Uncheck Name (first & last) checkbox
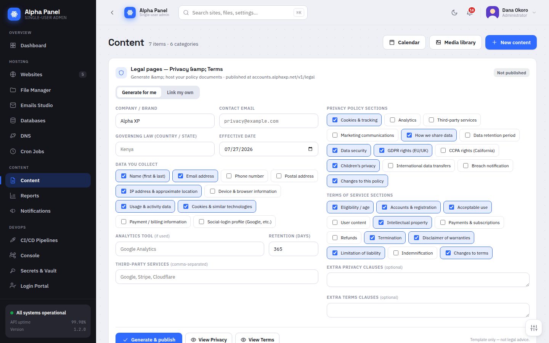549x343 pixels. 124,176
